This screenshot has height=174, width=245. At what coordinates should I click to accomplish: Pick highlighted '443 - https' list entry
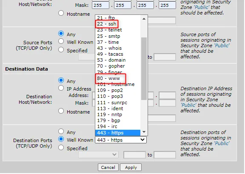pos(118,133)
